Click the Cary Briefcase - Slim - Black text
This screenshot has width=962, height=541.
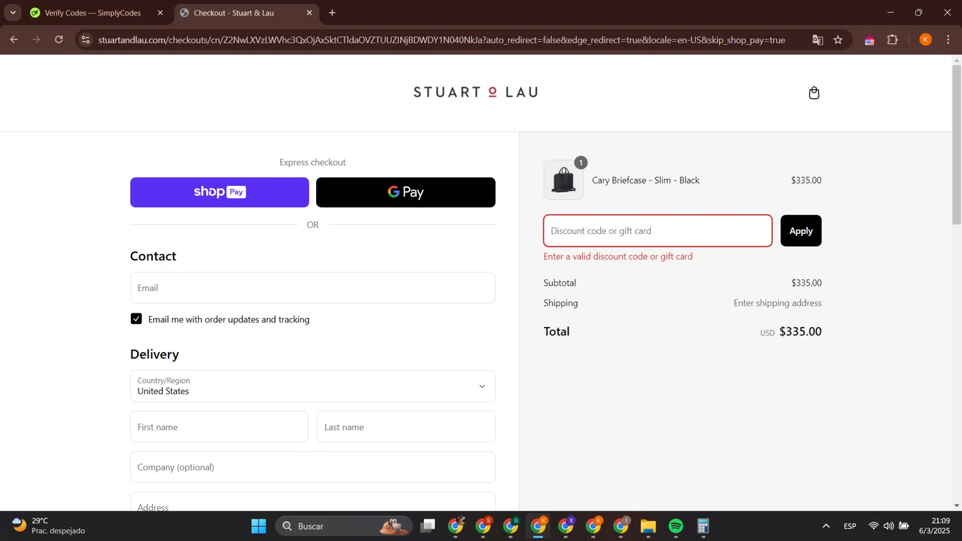(646, 180)
